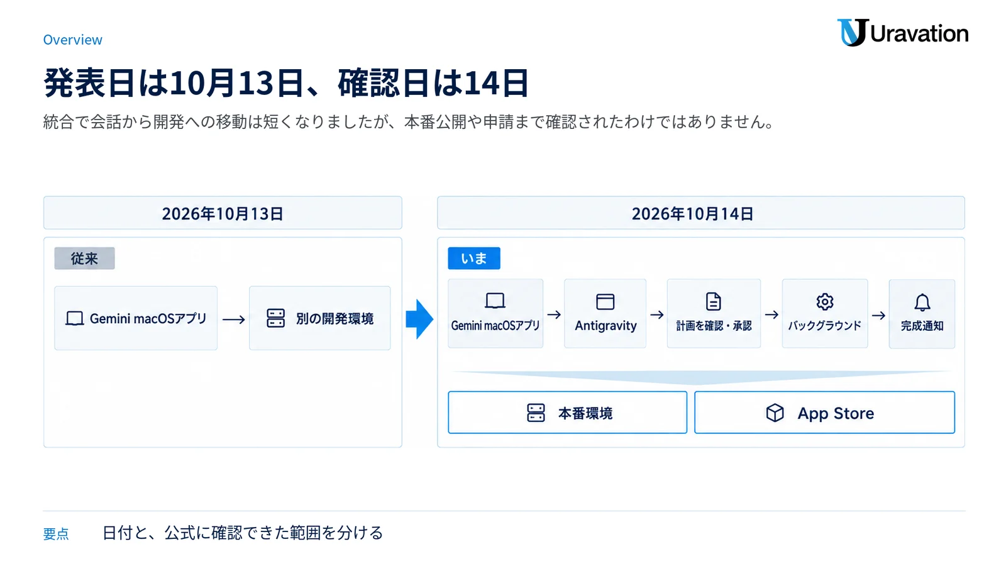
Task: Click the Uravation U logo mark
Action: [853, 33]
